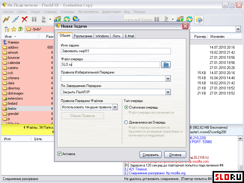
Task: Click the addons folder icon
Action: click(5, 47)
